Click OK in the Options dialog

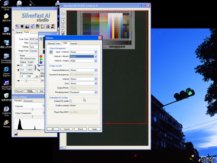click(53, 129)
